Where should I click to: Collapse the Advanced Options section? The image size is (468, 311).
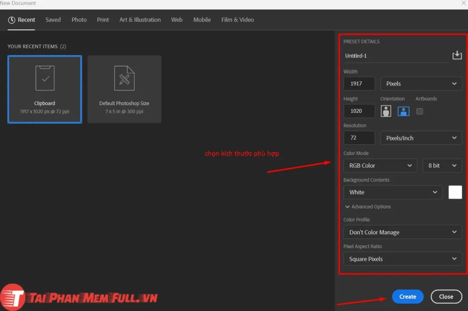coord(367,206)
